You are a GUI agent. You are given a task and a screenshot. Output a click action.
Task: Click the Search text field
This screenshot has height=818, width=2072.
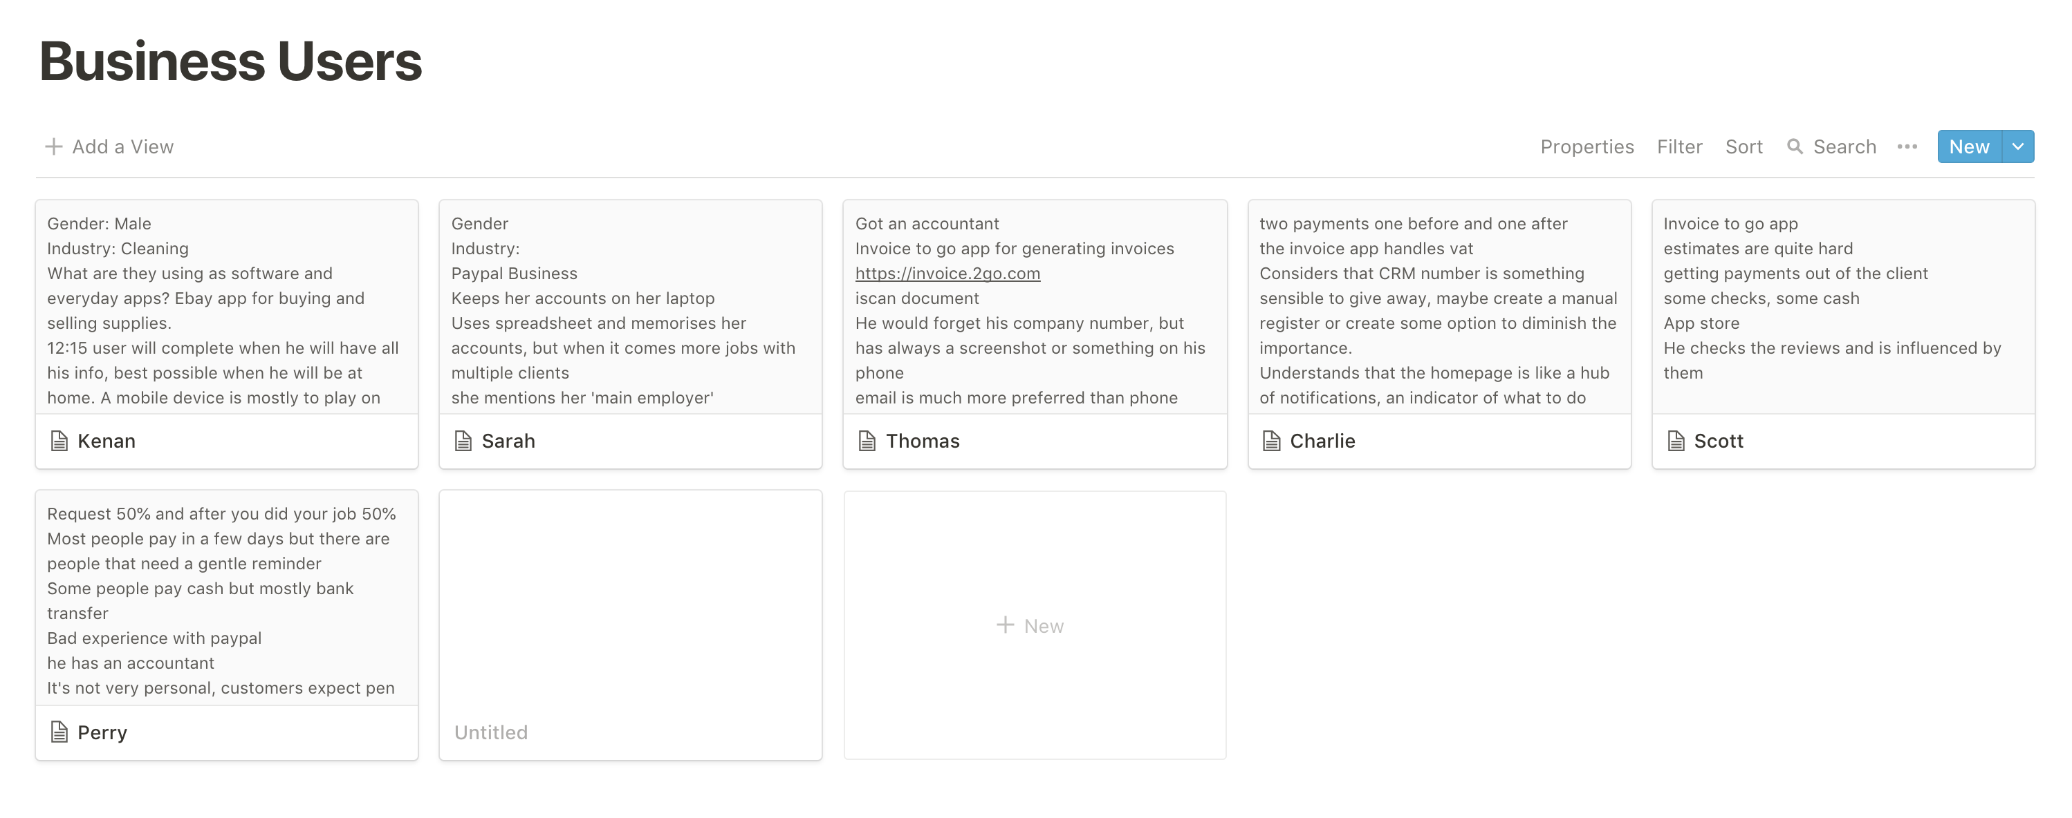pos(1844,147)
